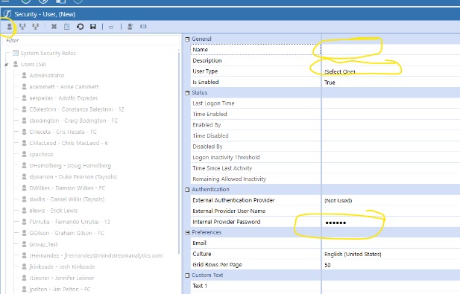Viewport: 460px width, 294px height.
Task: Select CMacLeod - Chris MacLeod - 6
Action: (69, 143)
